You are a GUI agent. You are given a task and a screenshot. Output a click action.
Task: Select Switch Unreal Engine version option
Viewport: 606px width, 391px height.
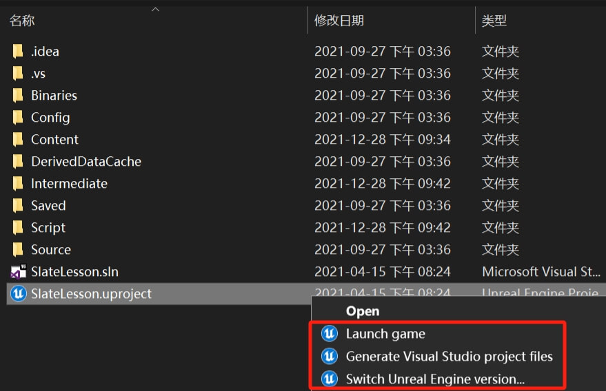[435, 379]
